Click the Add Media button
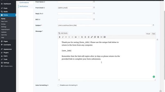 coord(63,33)
